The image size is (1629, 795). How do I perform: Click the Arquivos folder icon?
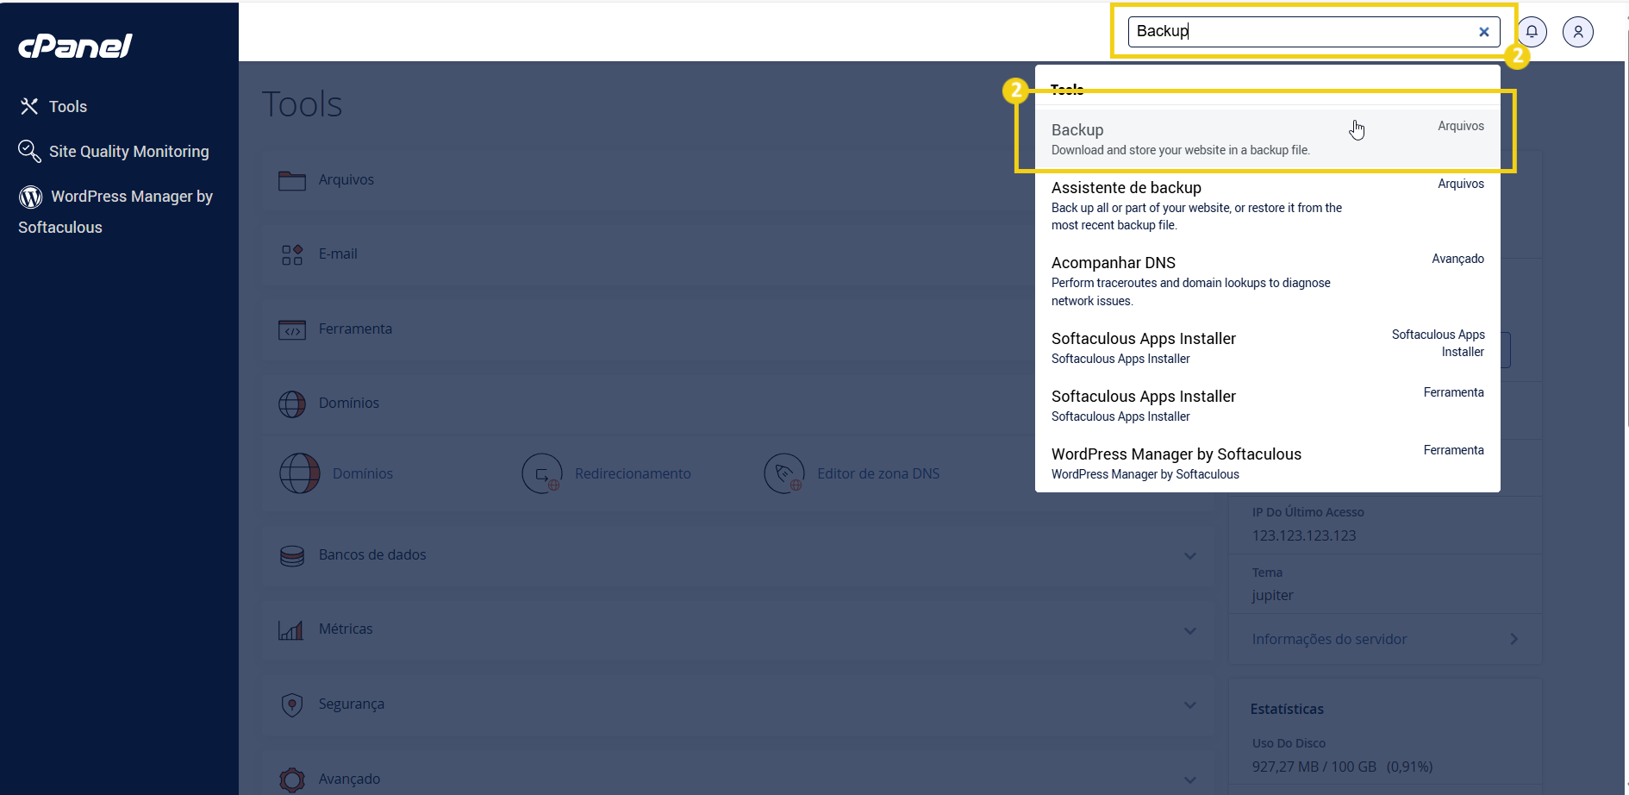point(292,180)
